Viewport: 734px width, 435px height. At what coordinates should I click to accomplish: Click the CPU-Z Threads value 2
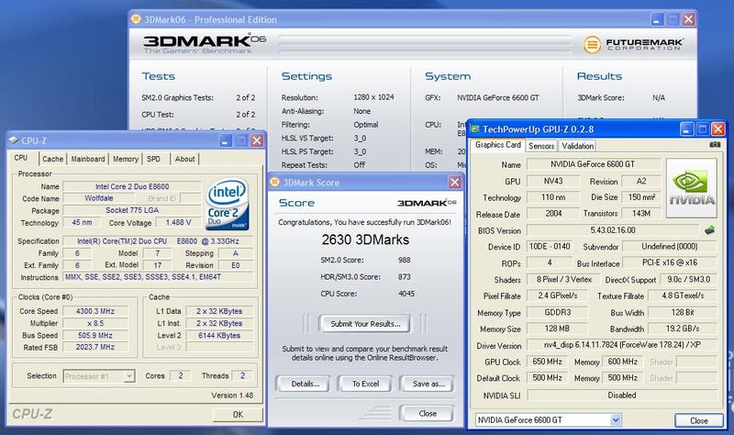pyautogui.click(x=242, y=375)
